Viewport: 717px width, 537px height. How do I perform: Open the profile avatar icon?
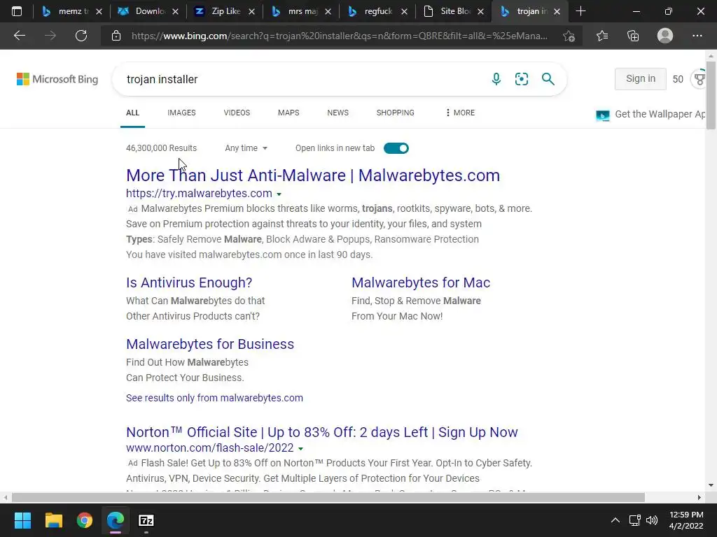[x=665, y=36]
